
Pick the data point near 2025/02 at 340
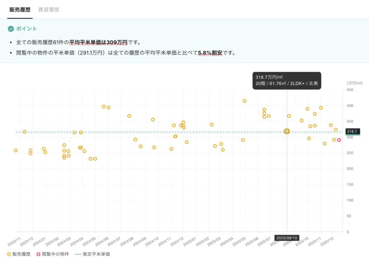click(212, 125)
